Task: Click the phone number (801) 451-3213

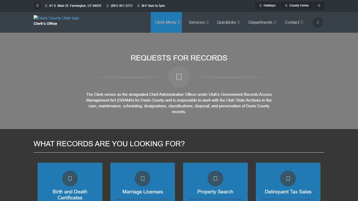Action: [121, 6]
